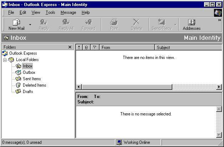Click the Main Identity banner text

[x=202, y=38]
